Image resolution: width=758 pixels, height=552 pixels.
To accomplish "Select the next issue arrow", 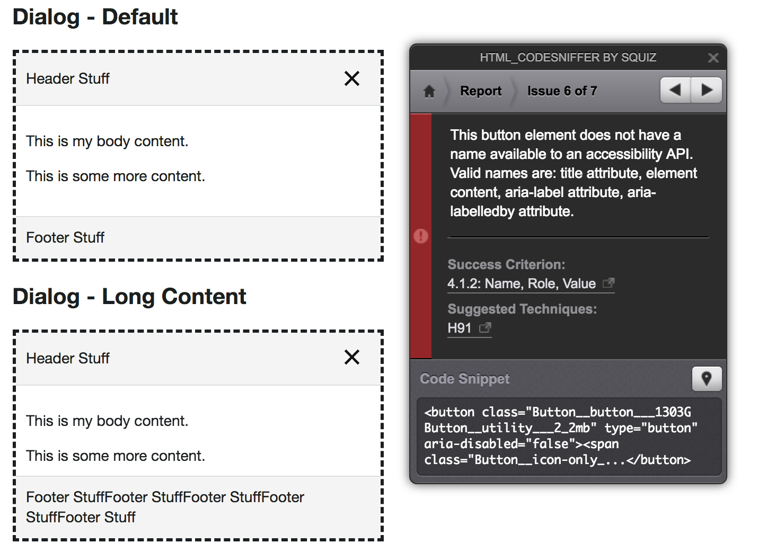I will coord(707,90).
